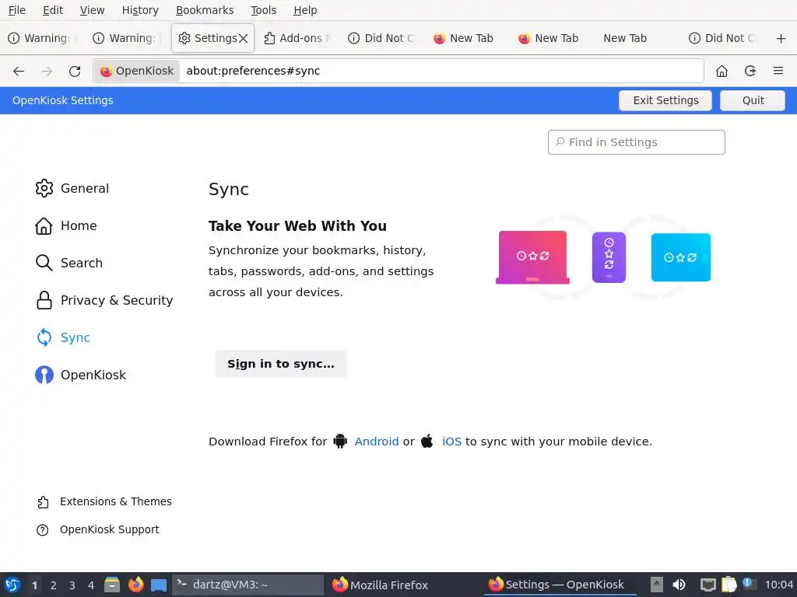Click the laptop device illustration
Screen dimensions: 797x597
coord(532,257)
